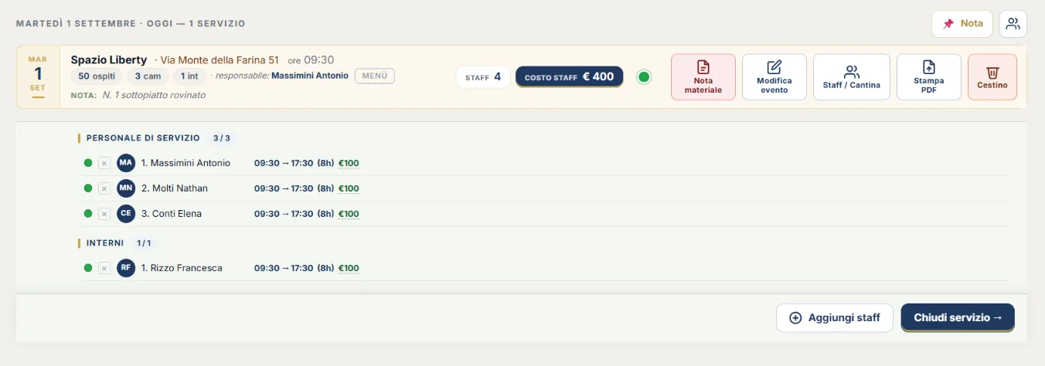Click the green status dot for Massimini Antonio
The width and height of the screenshot is (1045, 366).
88,163
